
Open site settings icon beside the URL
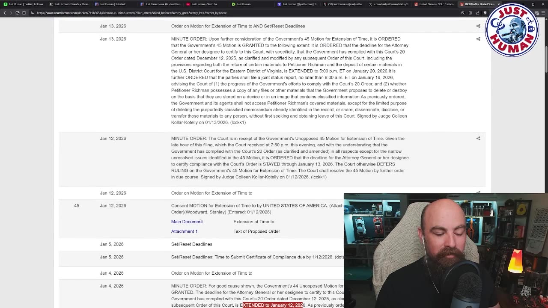32,13
